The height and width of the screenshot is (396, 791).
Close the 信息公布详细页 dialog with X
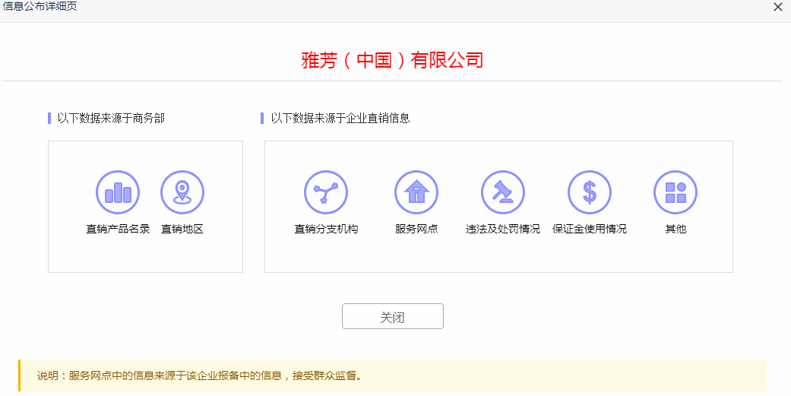778,7
